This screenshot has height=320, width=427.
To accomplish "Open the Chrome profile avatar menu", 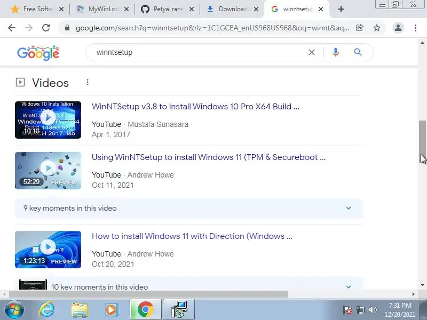I will (398, 28).
